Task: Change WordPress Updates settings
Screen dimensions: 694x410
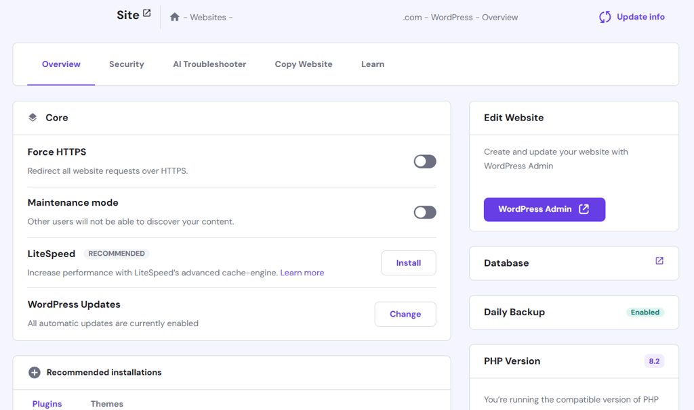Action: [405, 314]
